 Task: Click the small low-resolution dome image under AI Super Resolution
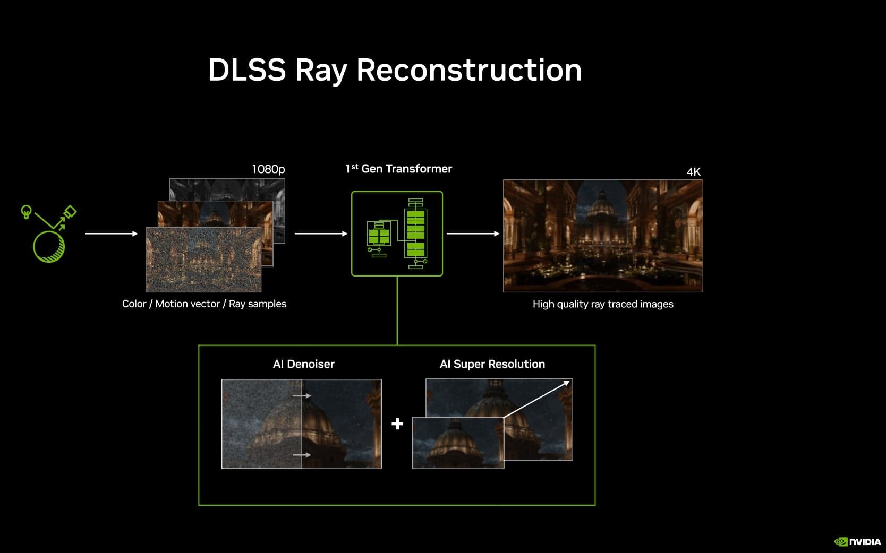point(458,443)
